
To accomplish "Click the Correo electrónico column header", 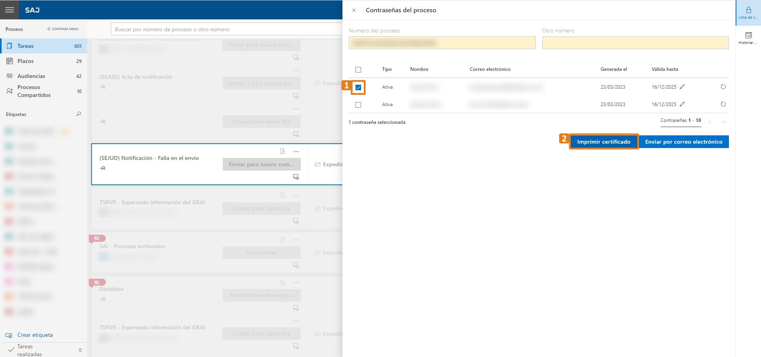I will (x=490, y=69).
